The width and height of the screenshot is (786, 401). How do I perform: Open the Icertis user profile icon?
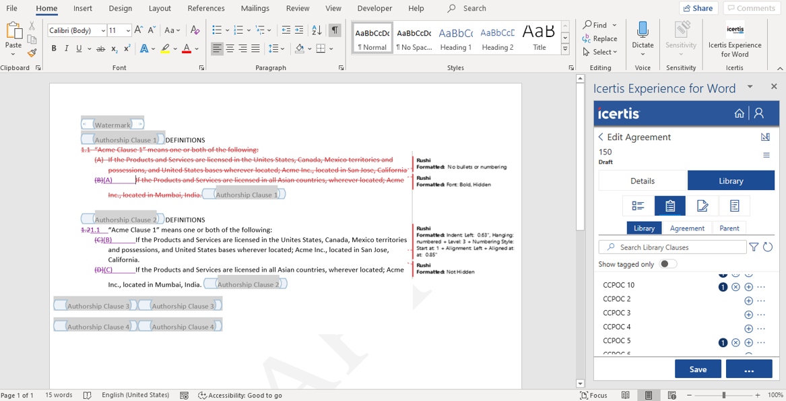[759, 113]
